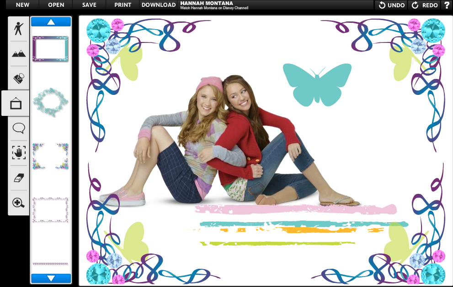Choose the purple lace border frame thumbnail
Screen dimensions: 453x287
click(51, 210)
